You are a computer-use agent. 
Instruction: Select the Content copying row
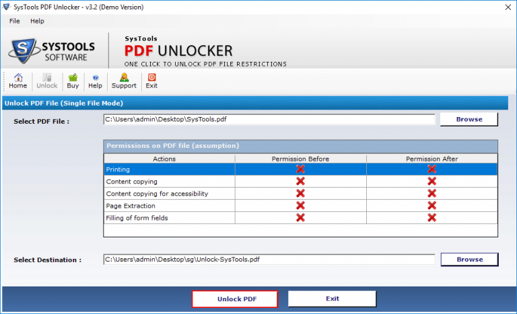pyautogui.click(x=300, y=182)
